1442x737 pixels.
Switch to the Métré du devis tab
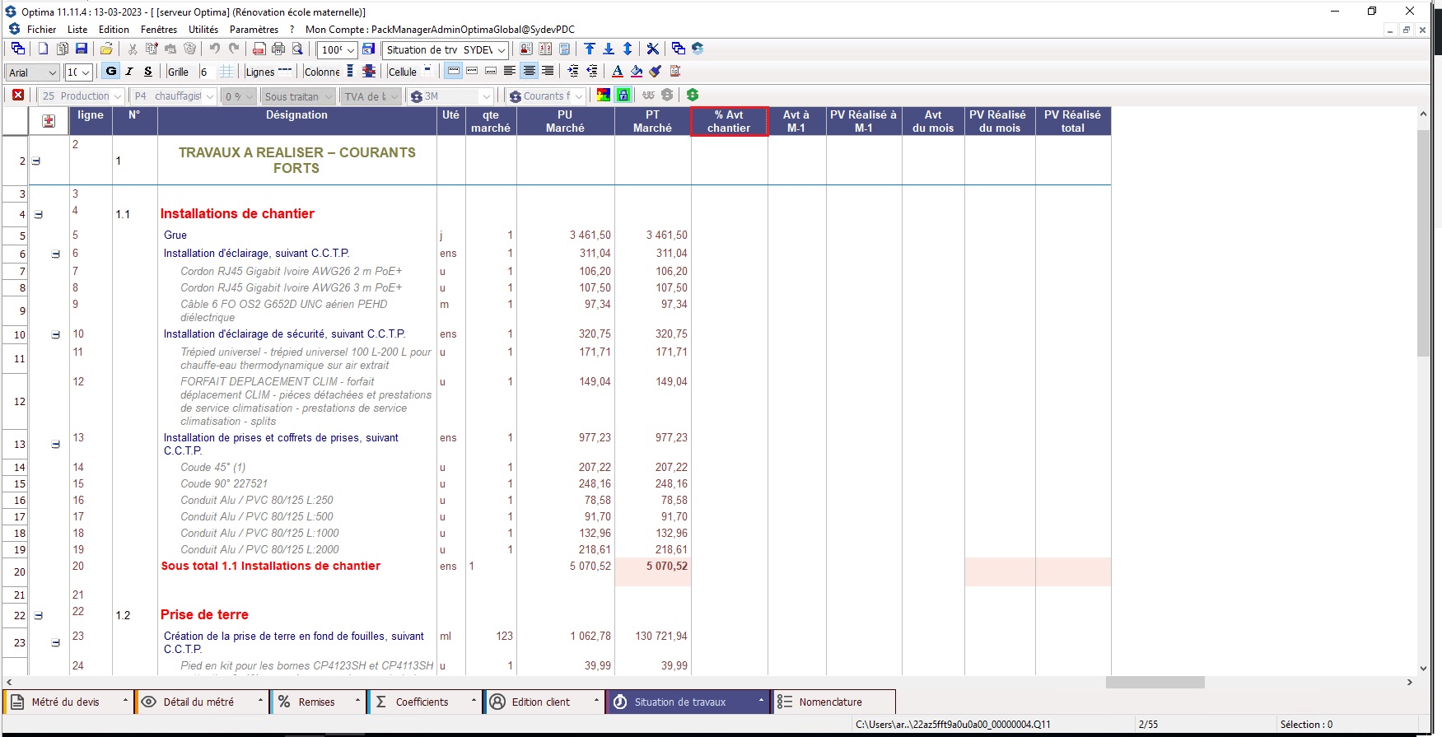66,702
